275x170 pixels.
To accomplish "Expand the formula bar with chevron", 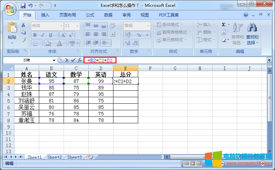I will click(269, 60).
